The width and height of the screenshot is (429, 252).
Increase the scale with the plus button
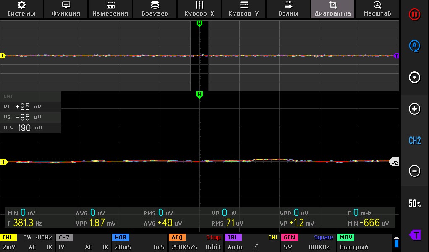click(415, 109)
